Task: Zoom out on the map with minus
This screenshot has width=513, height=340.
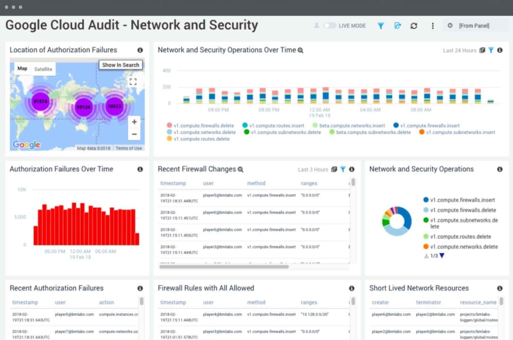Action: (x=134, y=134)
